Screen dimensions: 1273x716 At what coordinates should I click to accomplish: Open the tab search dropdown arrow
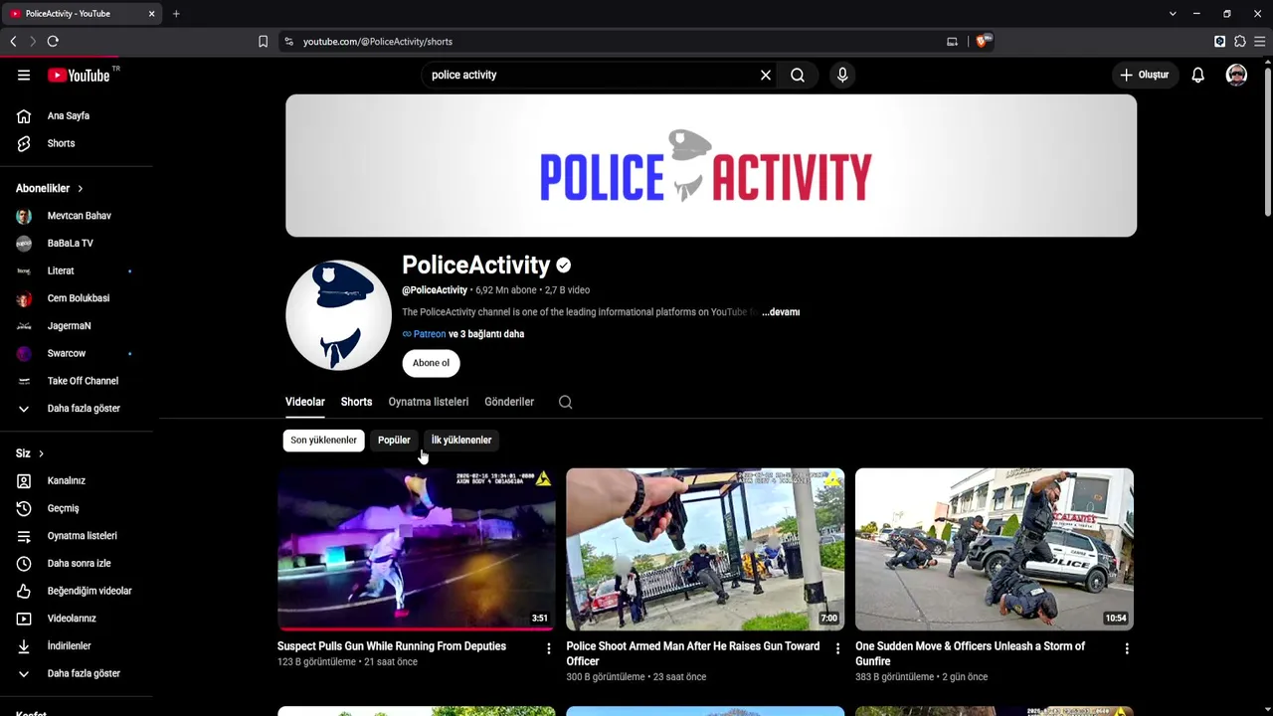(x=1173, y=14)
